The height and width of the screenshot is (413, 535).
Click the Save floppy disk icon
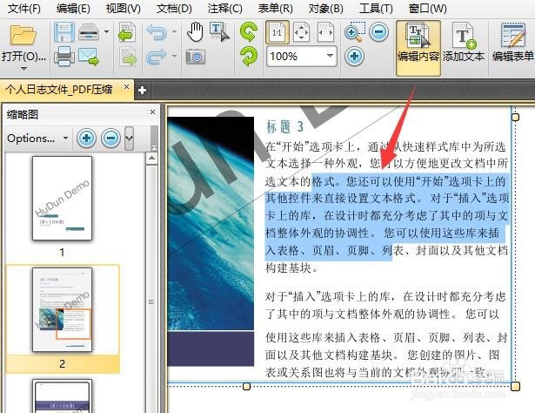64,32
